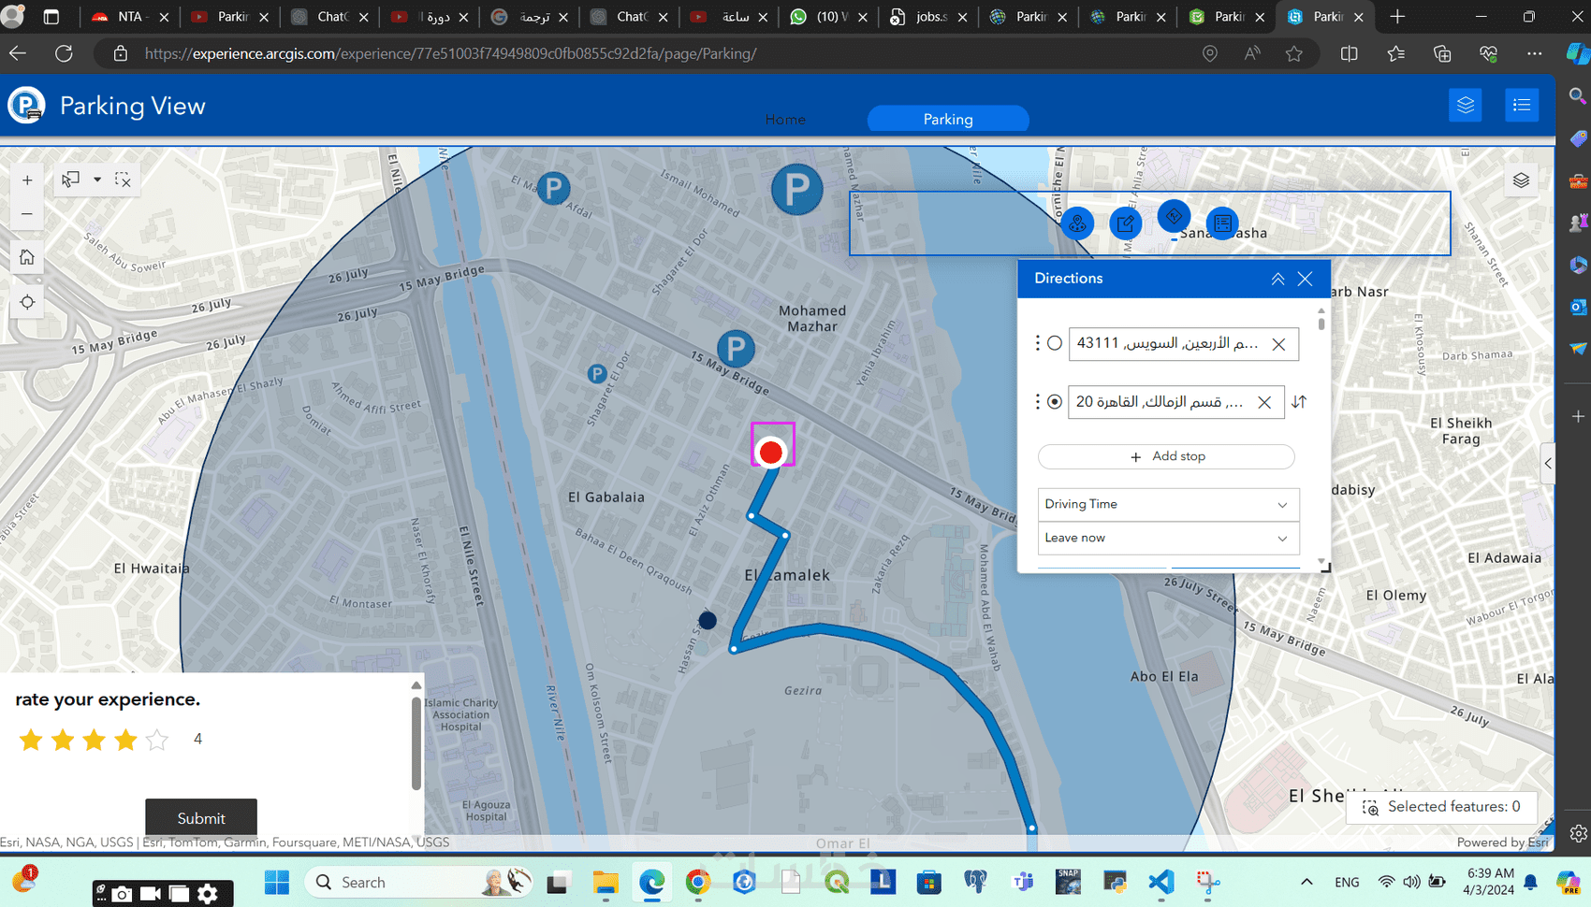This screenshot has height=907, width=1591.
Task: Activate the rectangle select features tool
Action: (71, 179)
